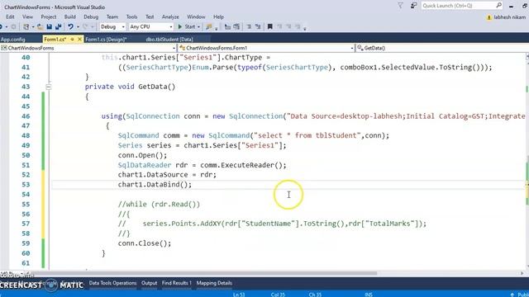Click the find in files toolbar icon
The height and width of the screenshot is (297, 529).
[x=209, y=26]
